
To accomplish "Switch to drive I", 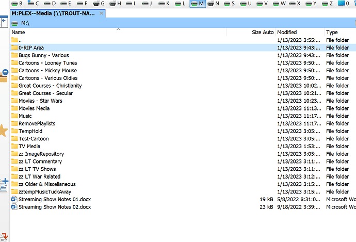I will coord(131,4).
